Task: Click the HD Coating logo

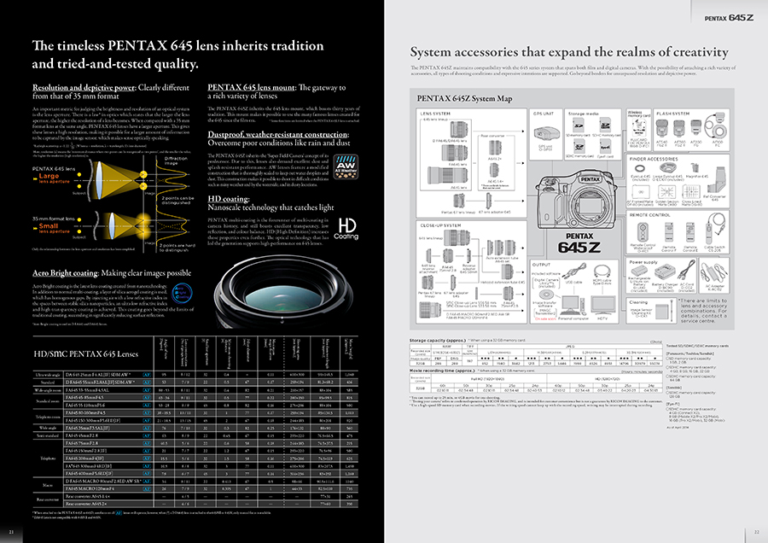Action: click(346, 229)
